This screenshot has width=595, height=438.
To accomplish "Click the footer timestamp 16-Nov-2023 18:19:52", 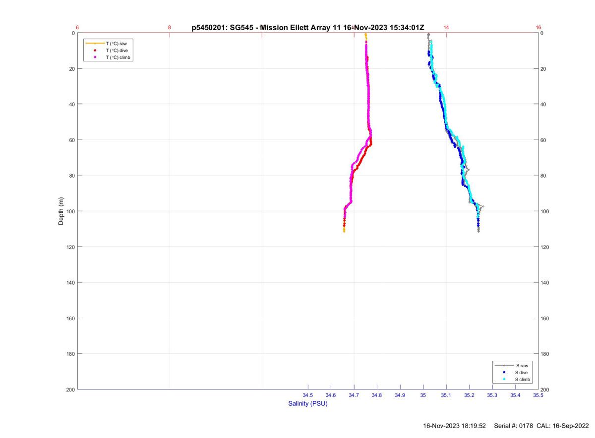I will point(455,426).
